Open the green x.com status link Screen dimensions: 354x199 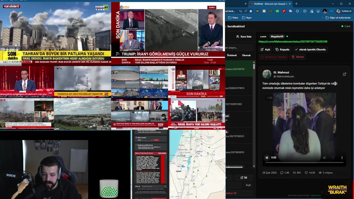[x=293, y=41]
